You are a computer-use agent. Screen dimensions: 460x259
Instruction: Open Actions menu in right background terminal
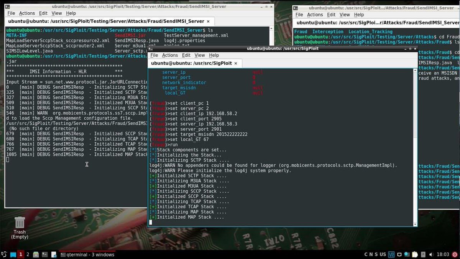pos(315,15)
